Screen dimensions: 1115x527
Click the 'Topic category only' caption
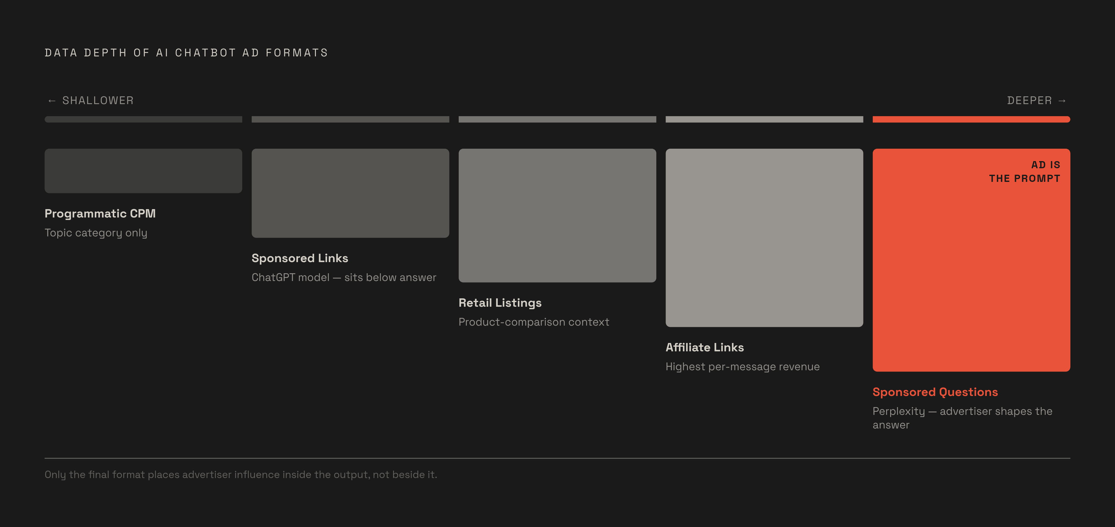(x=96, y=233)
